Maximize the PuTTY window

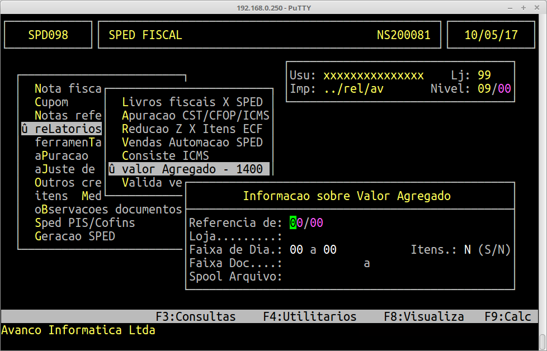click(x=524, y=8)
